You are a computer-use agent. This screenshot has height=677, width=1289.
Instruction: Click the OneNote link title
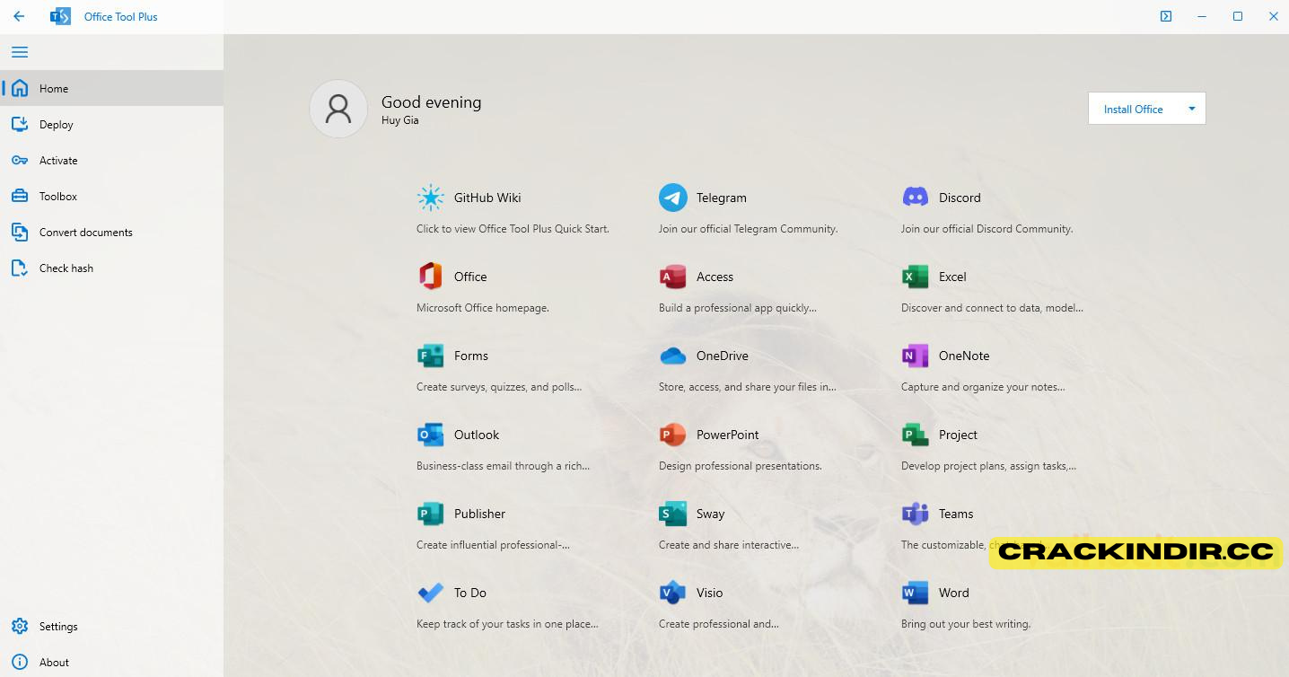click(x=964, y=356)
